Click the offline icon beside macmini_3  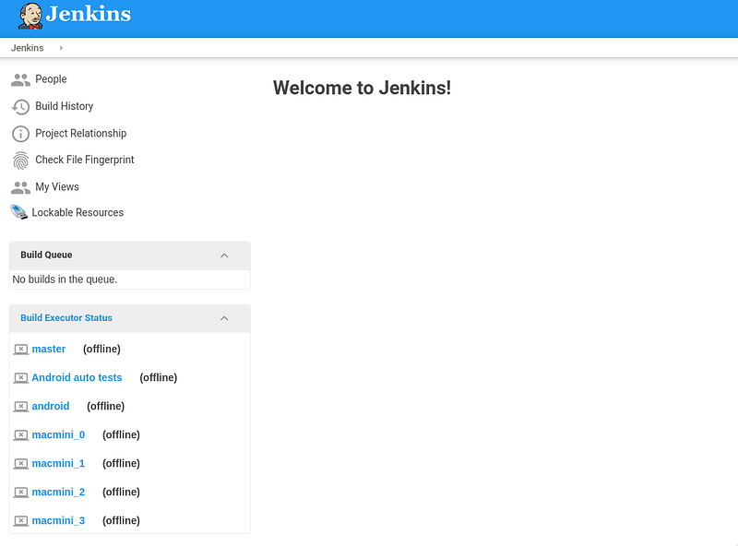pyautogui.click(x=20, y=521)
